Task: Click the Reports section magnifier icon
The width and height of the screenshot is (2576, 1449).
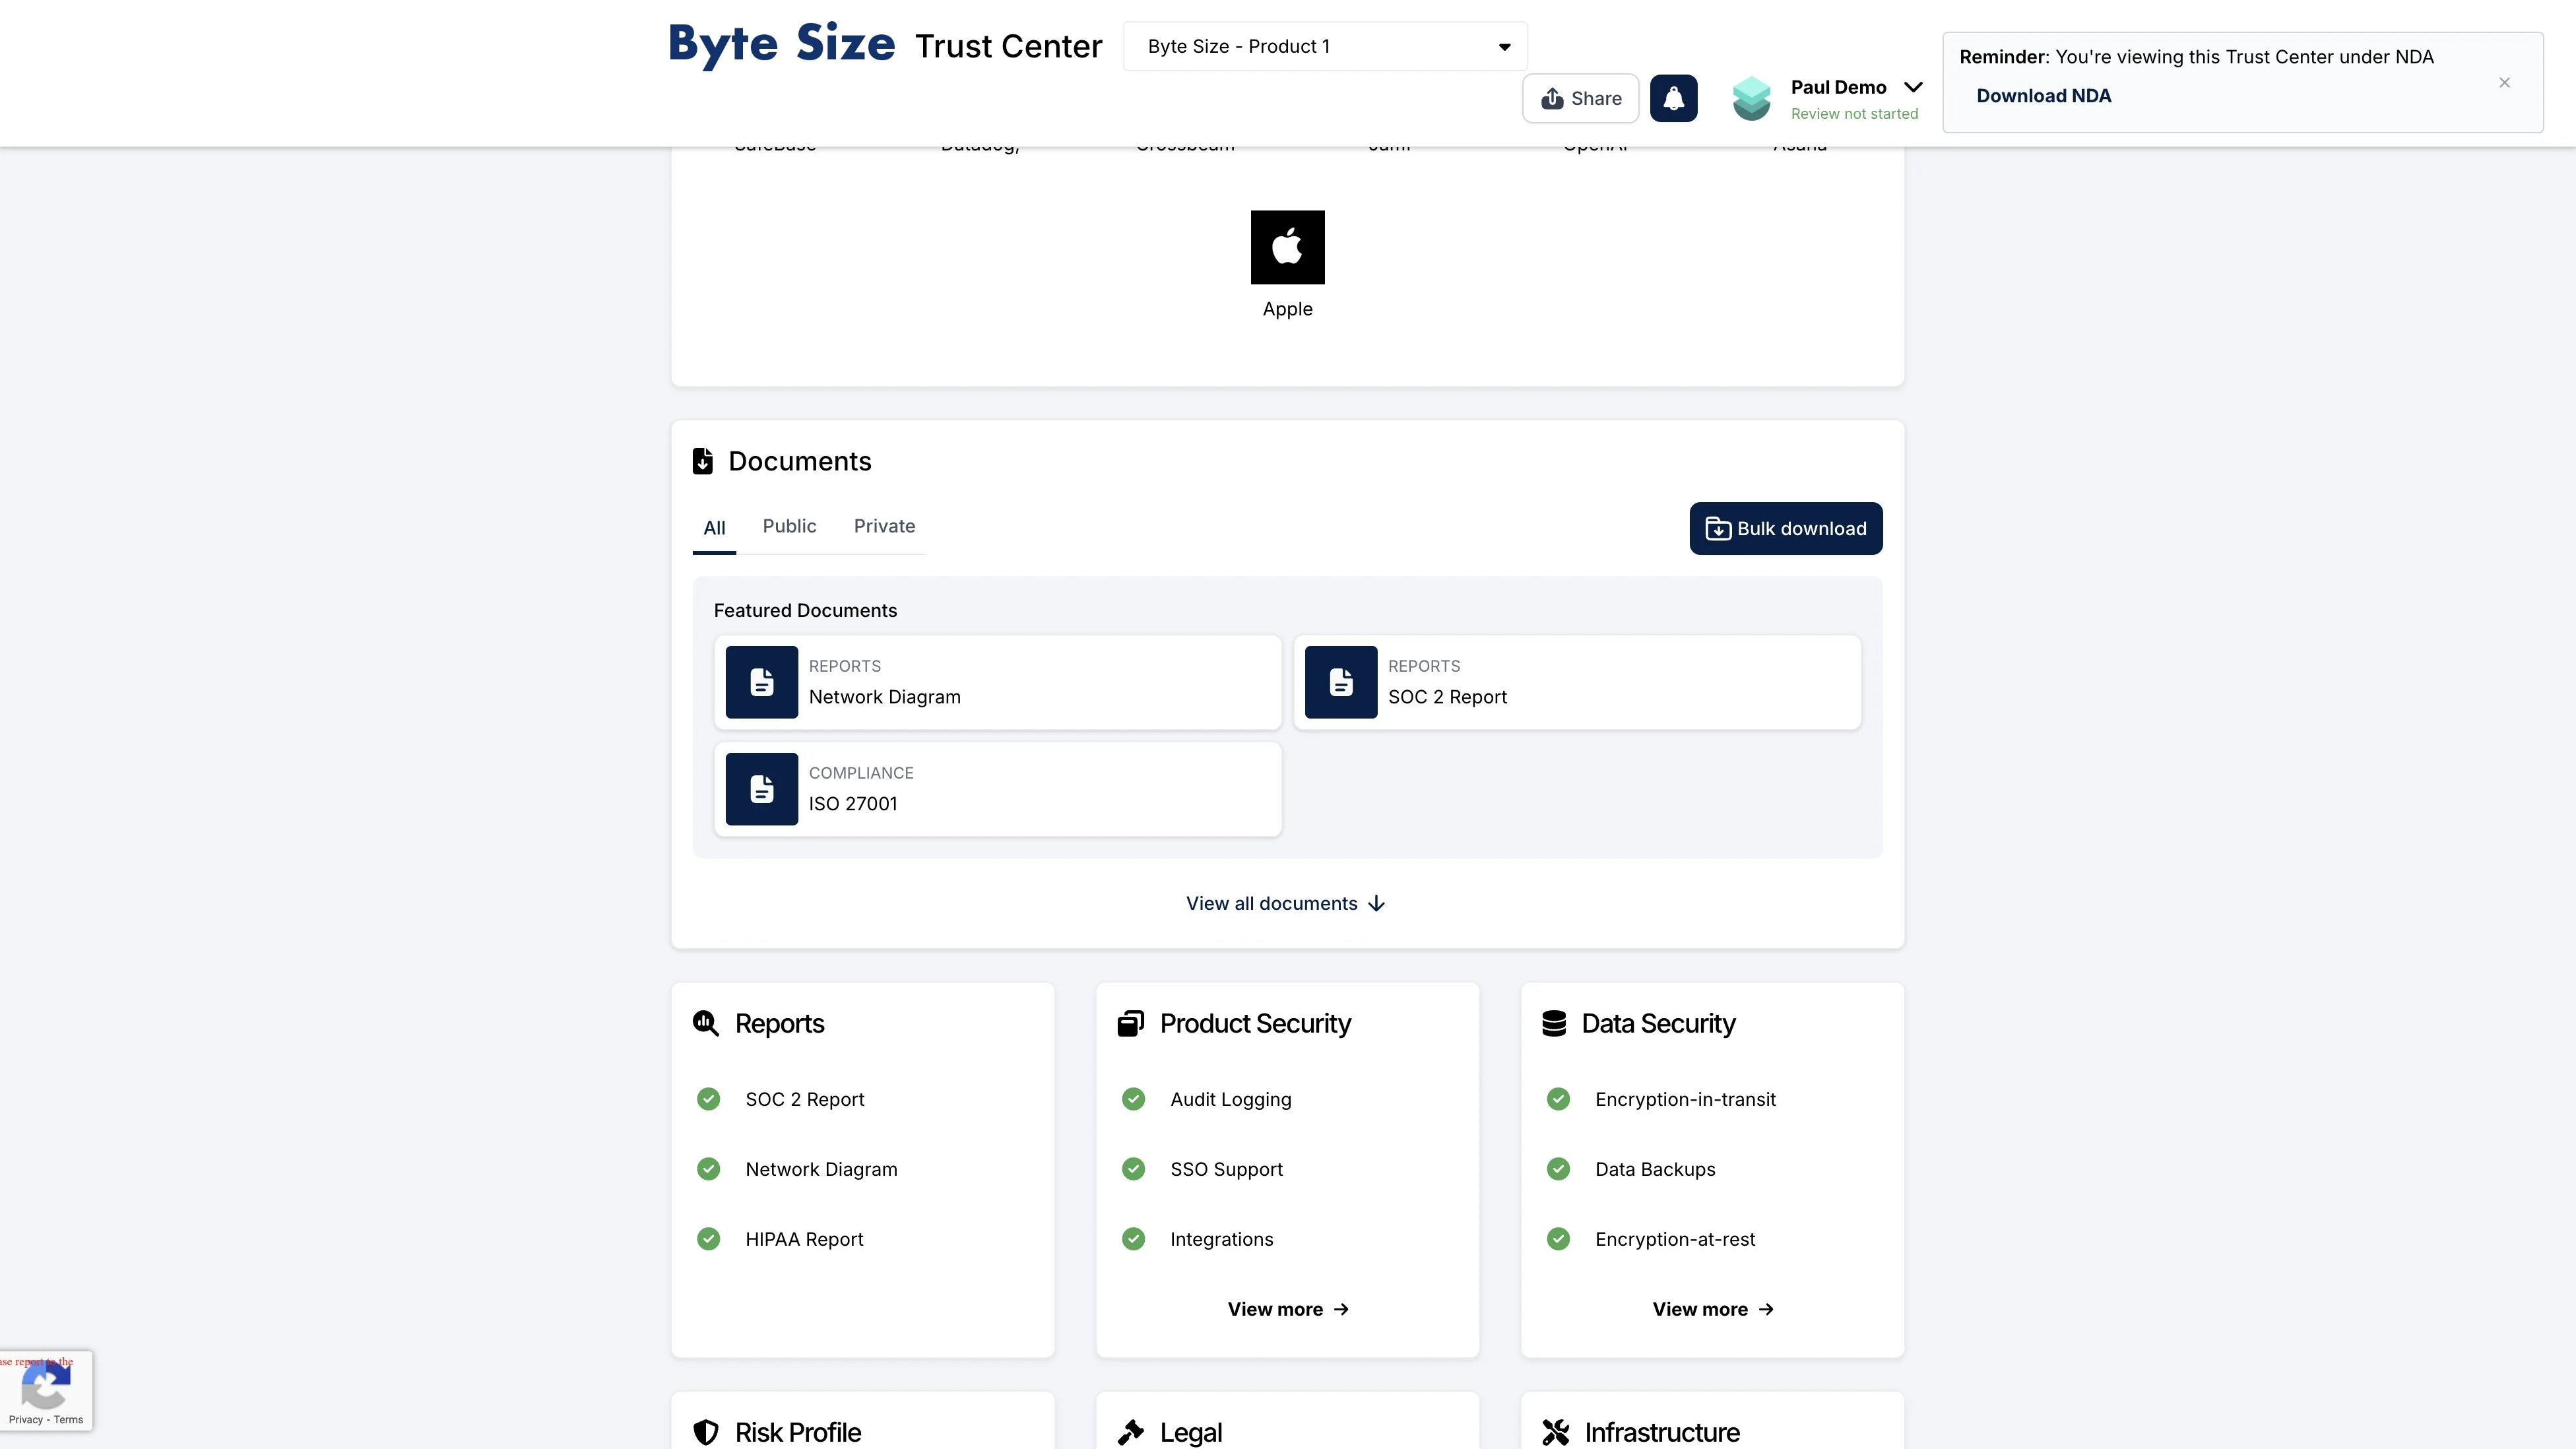Action: click(x=706, y=1023)
